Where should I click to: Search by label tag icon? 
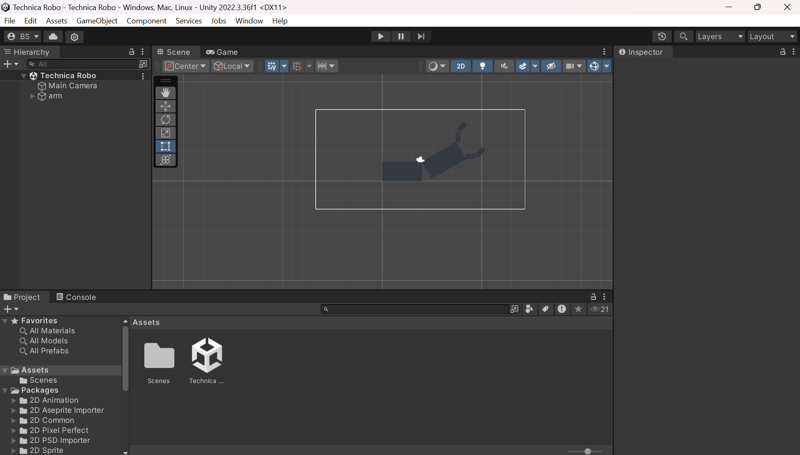coord(545,309)
